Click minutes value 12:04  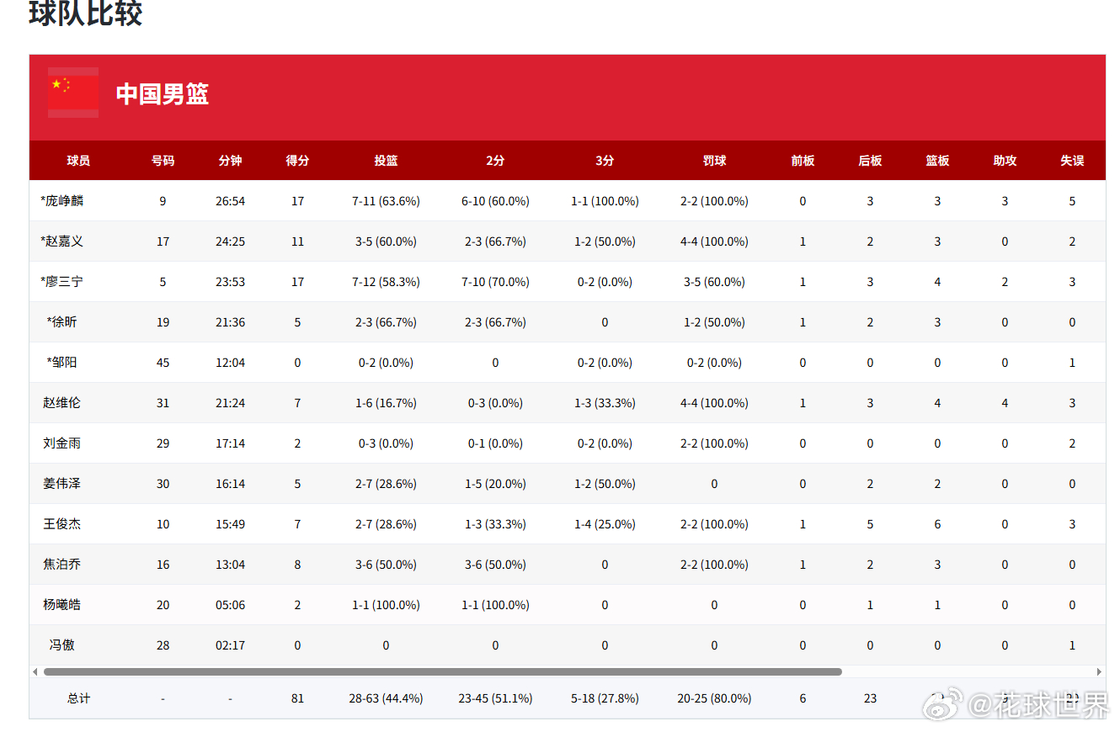coord(230,363)
